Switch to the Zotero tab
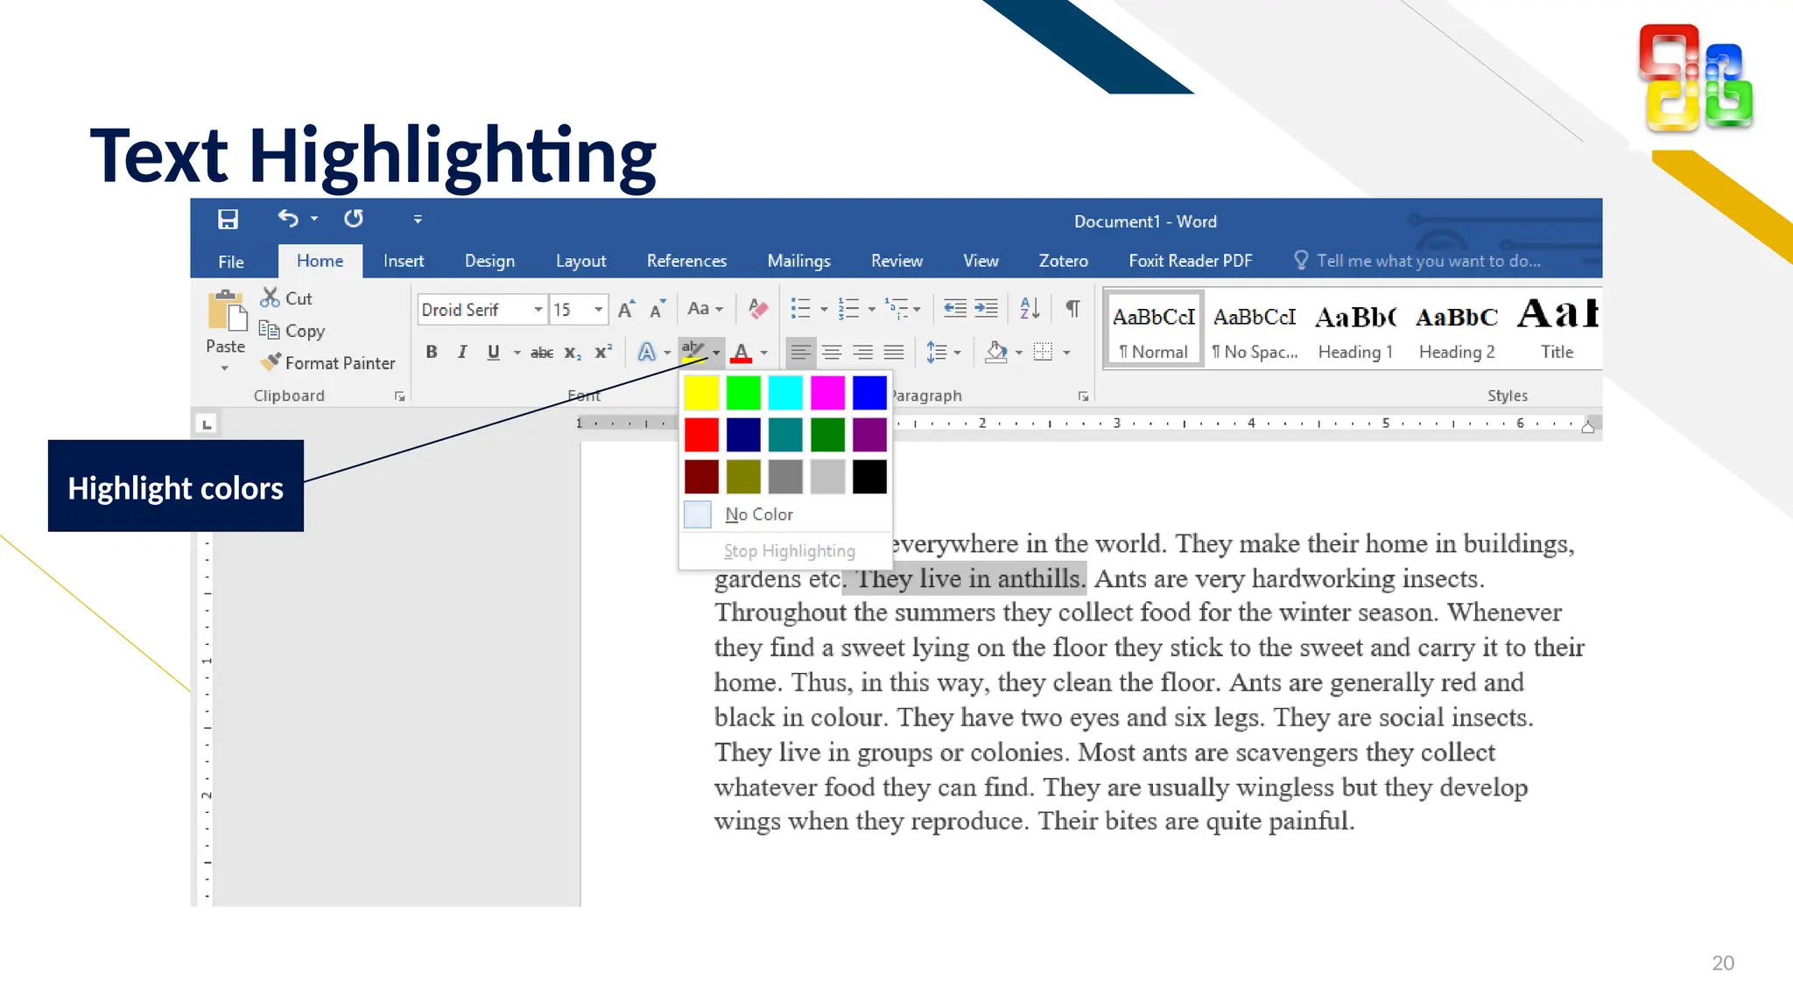Screen dimensions: 1793x1008 pyautogui.click(x=1063, y=261)
